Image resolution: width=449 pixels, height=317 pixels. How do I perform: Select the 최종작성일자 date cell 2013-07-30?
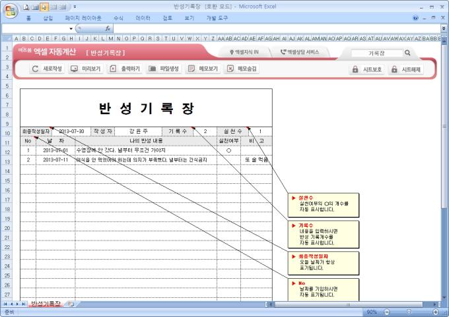[71, 132]
